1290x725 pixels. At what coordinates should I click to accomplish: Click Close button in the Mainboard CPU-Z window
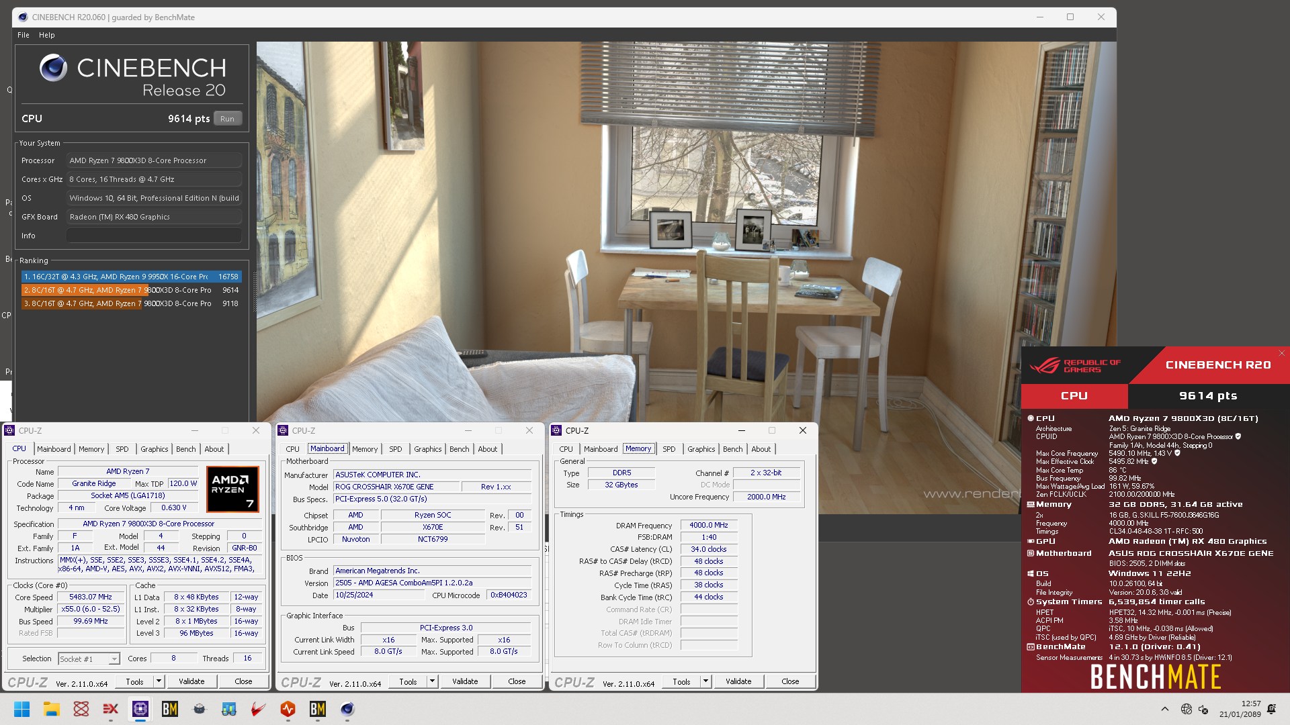point(517,681)
